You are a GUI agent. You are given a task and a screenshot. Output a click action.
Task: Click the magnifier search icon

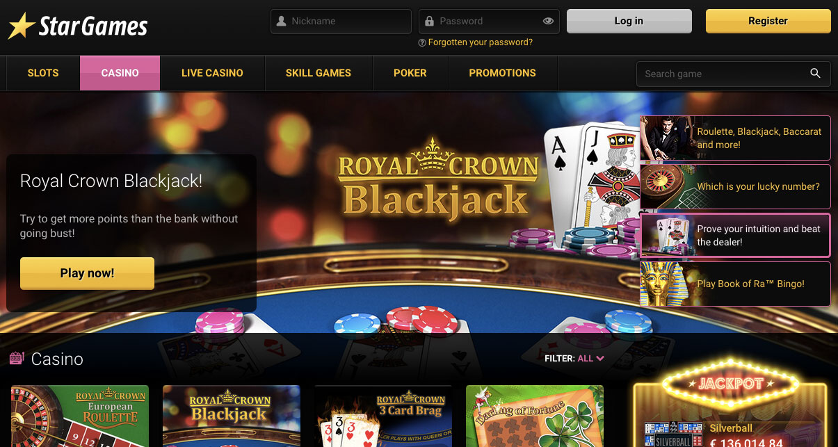click(x=815, y=74)
